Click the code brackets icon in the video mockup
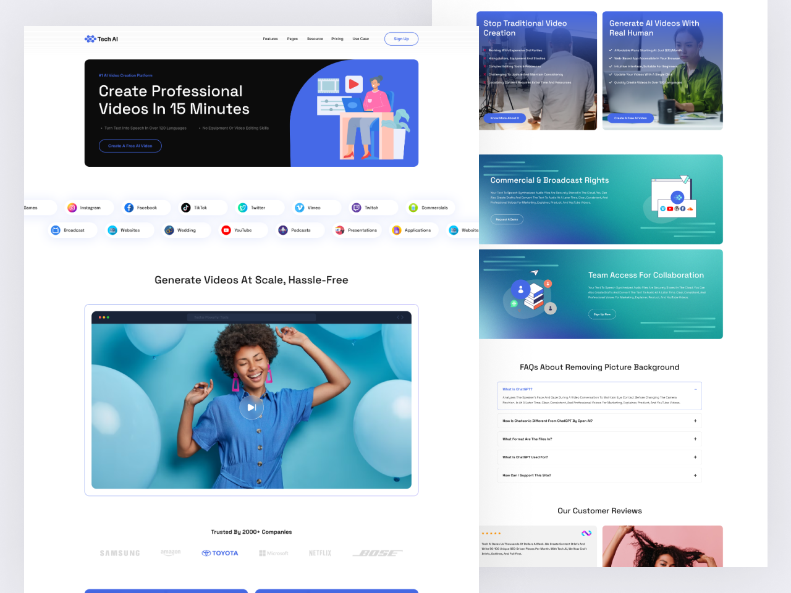791x593 pixels. [x=400, y=318]
